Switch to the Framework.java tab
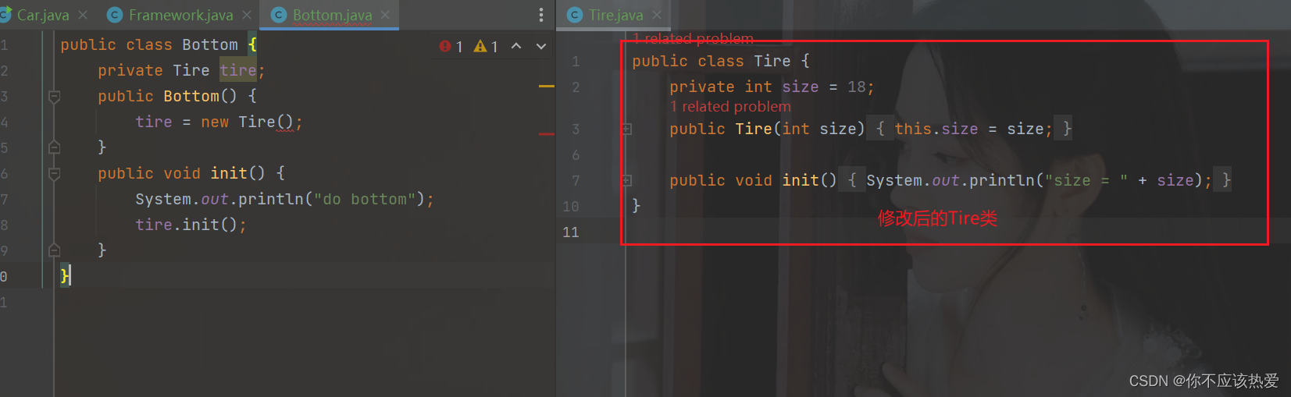 (180, 15)
